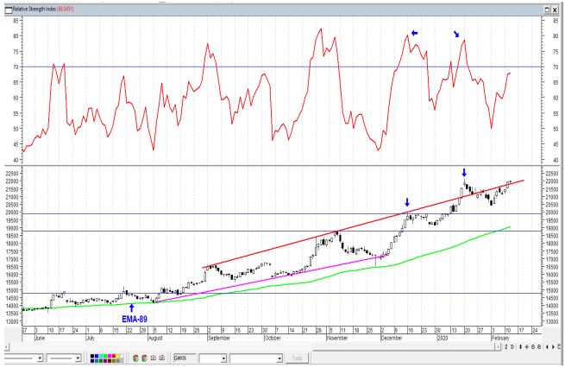Click the vertical double-arrow rescale icon
This screenshot has height=368, width=565.
(x=520, y=346)
